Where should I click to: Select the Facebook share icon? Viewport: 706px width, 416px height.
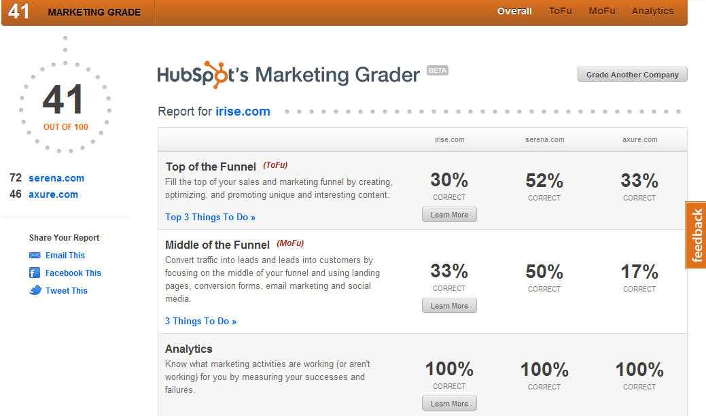tap(35, 273)
